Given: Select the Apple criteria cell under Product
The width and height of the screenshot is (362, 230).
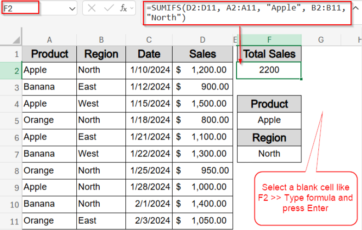Looking at the screenshot, I should tap(269, 120).
